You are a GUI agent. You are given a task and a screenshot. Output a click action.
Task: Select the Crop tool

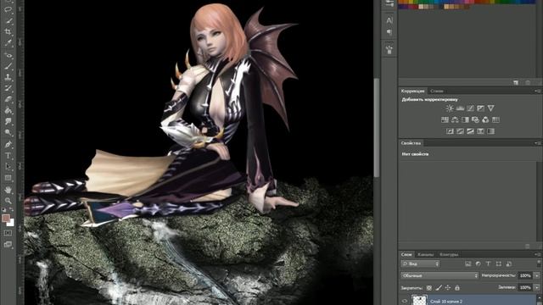coord(8,32)
